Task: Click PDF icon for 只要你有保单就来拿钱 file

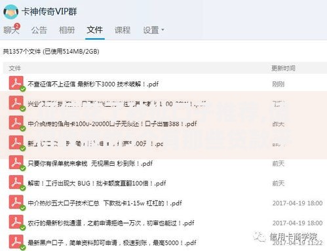Action: [16, 163]
